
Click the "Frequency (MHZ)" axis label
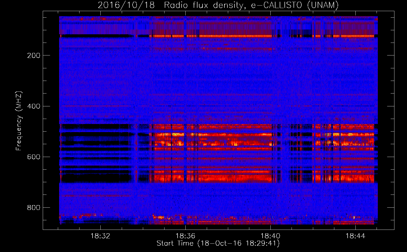pyautogui.click(x=19, y=121)
